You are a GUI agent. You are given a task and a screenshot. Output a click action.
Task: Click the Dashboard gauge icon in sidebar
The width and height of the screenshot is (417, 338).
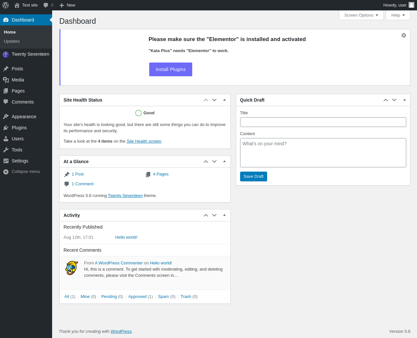(6, 20)
